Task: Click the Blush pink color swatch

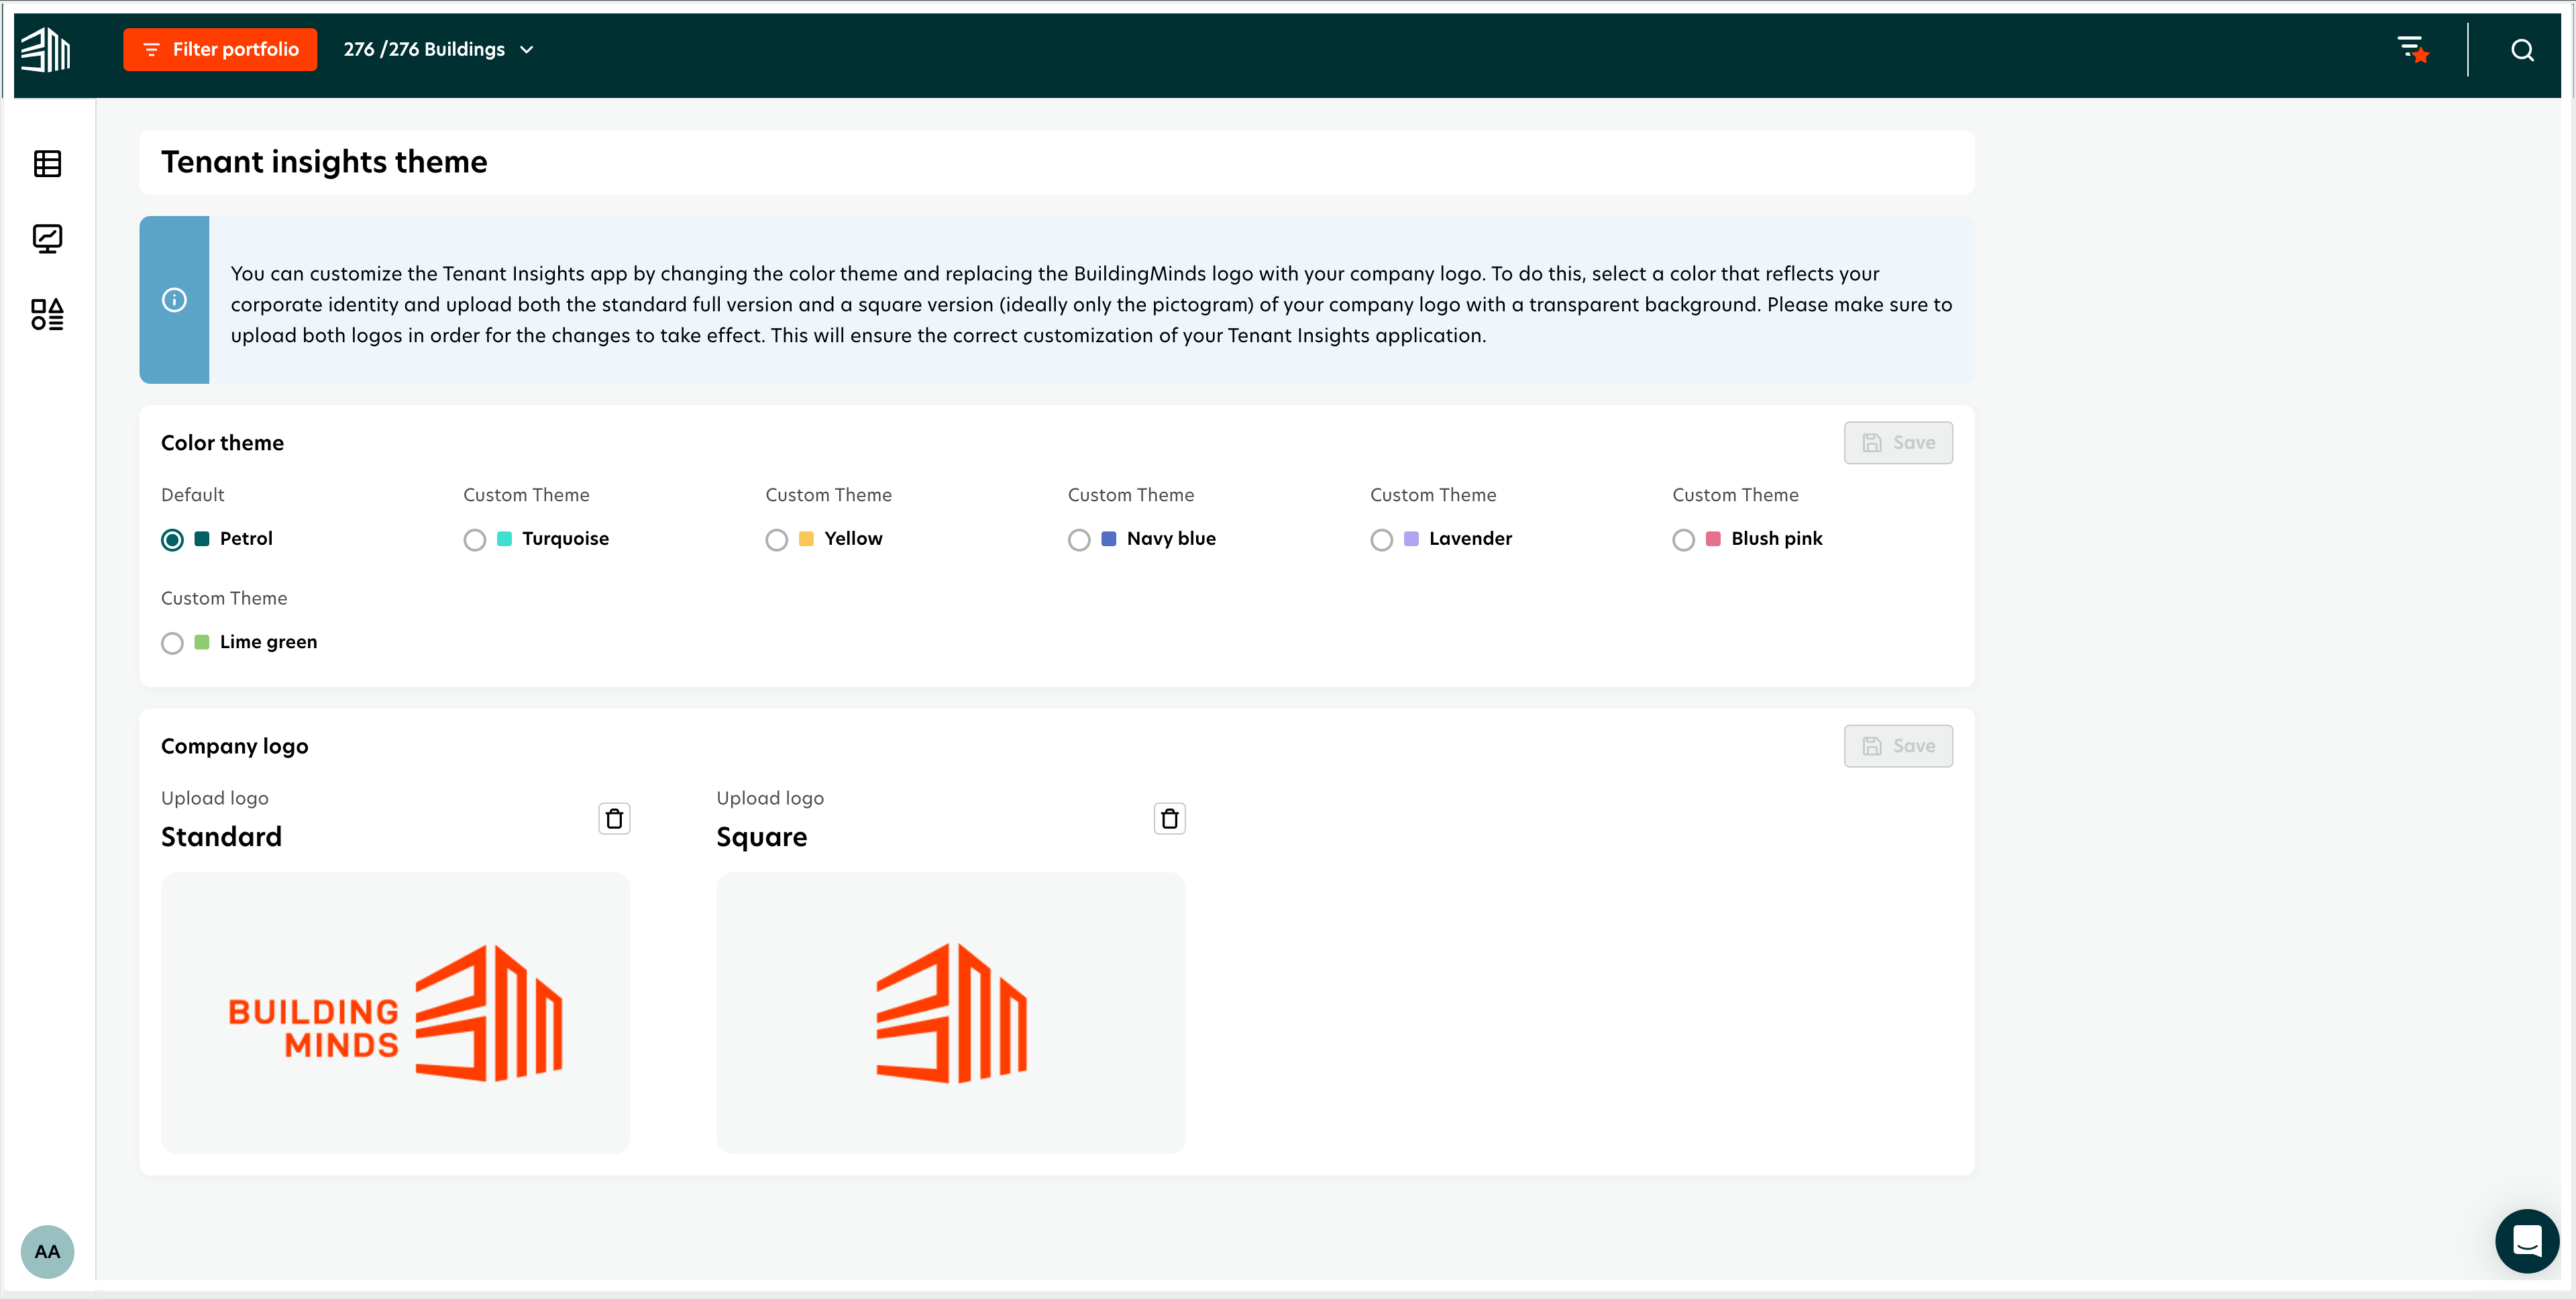Action: [x=1713, y=539]
